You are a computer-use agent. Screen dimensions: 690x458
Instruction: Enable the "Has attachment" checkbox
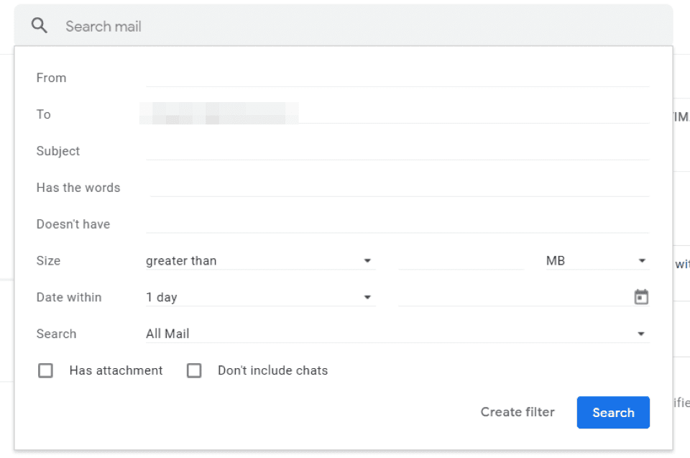[45, 370]
